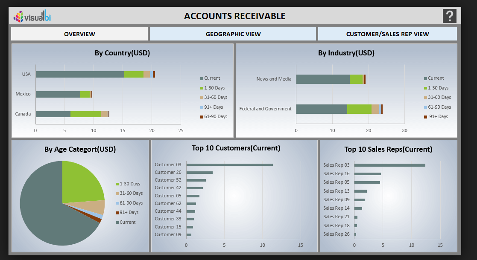Click the "Federal and Government" label
The height and width of the screenshot is (260, 477).
click(x=265, y=109)
